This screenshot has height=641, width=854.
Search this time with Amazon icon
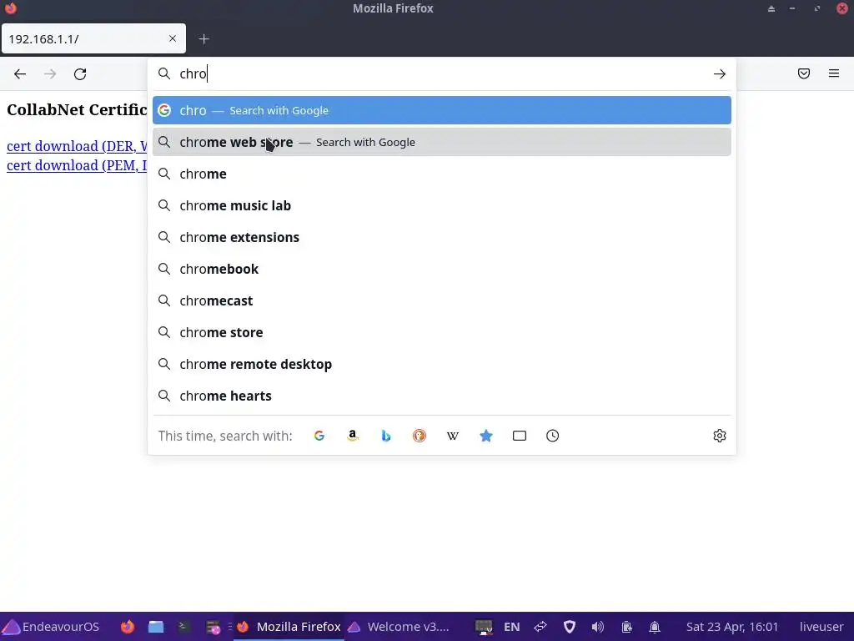point(353,436)
